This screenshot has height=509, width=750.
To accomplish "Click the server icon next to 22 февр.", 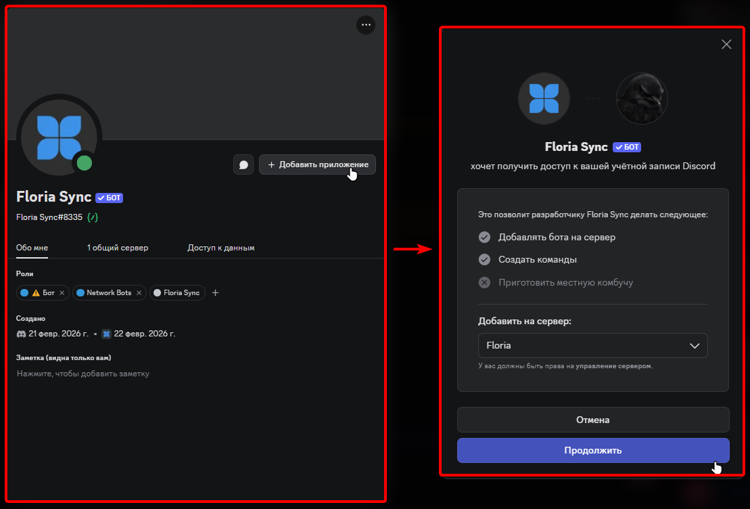I will 107,334.
